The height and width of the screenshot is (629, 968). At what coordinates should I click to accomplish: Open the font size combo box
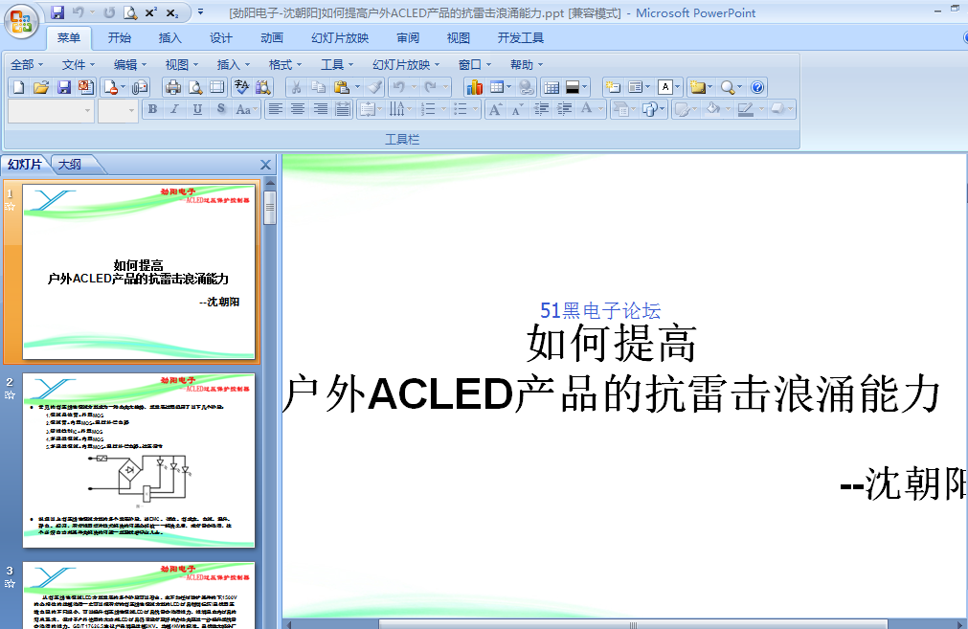[x=118, y=110]
